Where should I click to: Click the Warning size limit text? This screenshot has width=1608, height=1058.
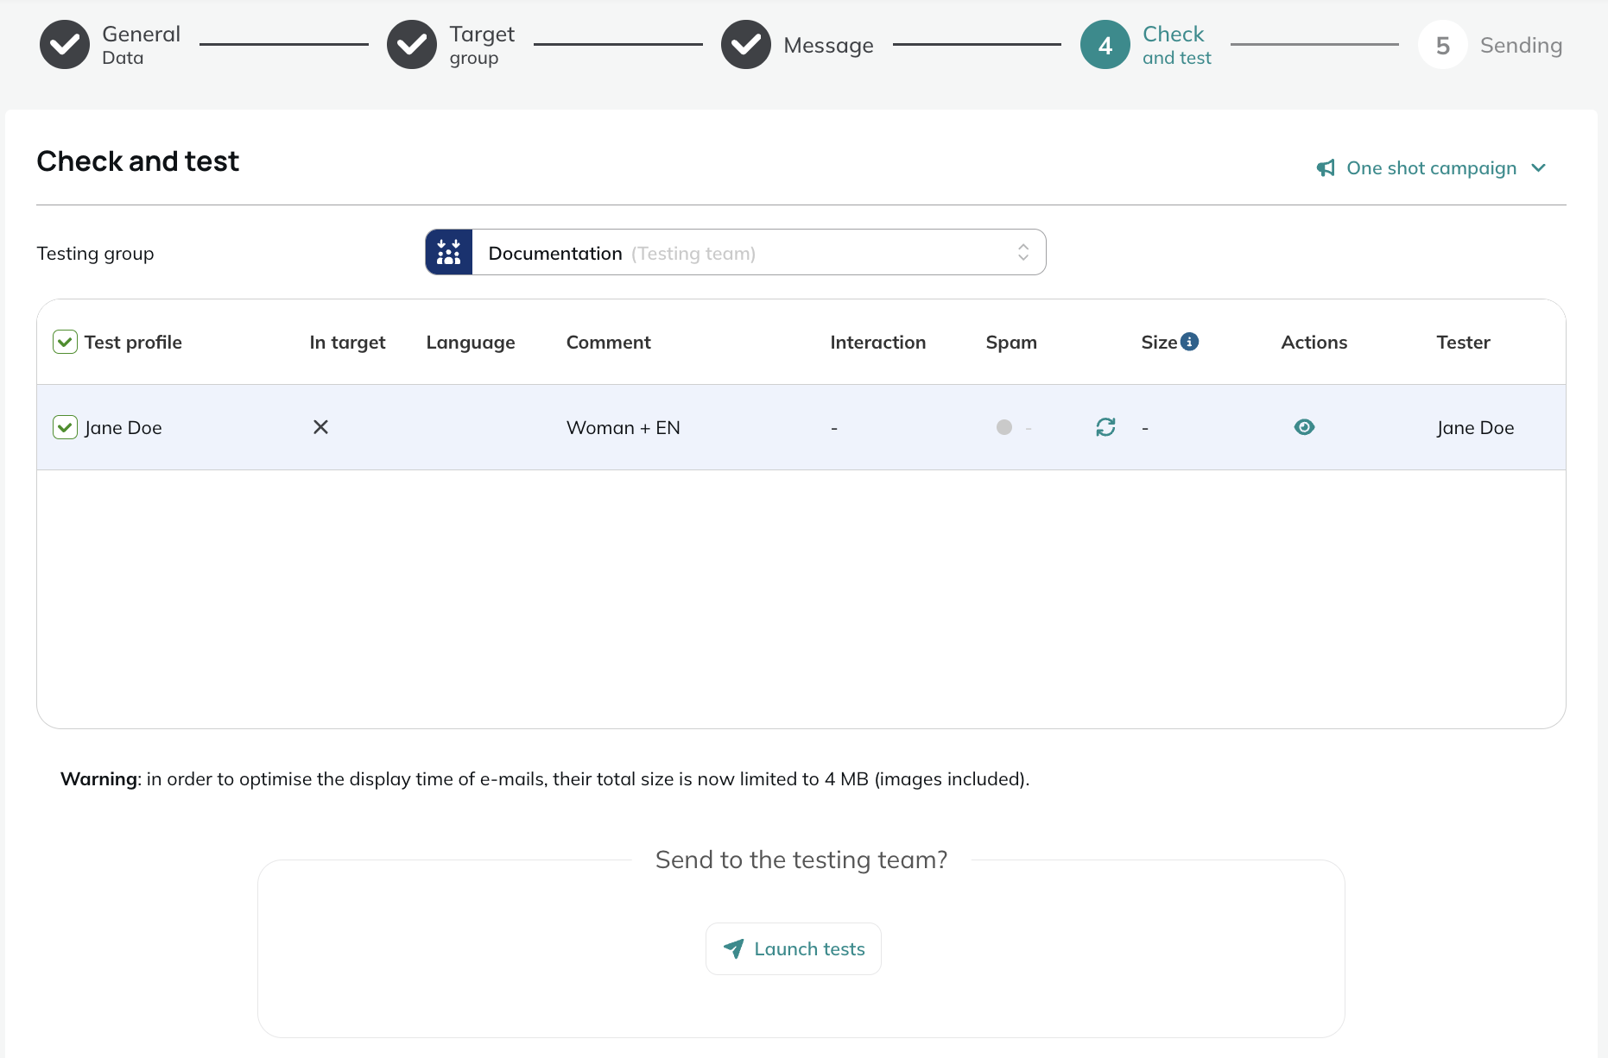[545, 779]
